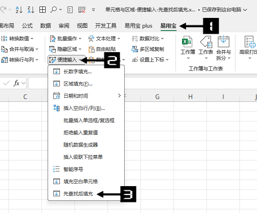Click the fx insert function button
The width and height of the screenshot is (257, 213).
click(x=17, y=83)
